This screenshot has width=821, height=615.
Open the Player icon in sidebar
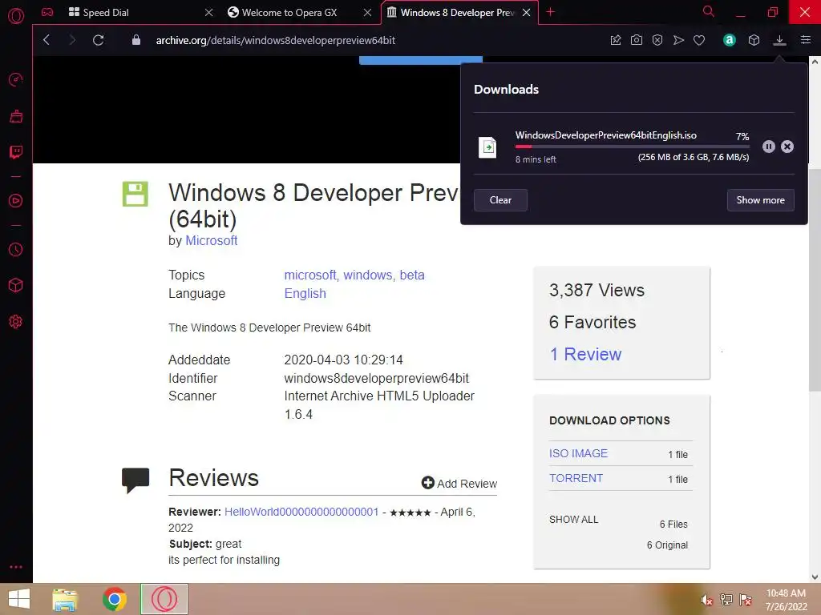point(16,201)
